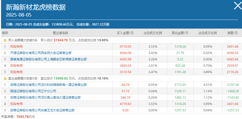Open 开源证券股份有限公司西安西大街证券营业部 link
The height and width of the screenshot is (119, 242).
(41, 53)
